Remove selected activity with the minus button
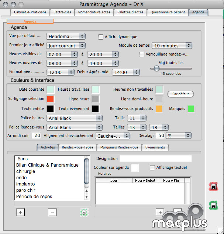The height and width of the screenshot is (234, 224). point(52,212)
